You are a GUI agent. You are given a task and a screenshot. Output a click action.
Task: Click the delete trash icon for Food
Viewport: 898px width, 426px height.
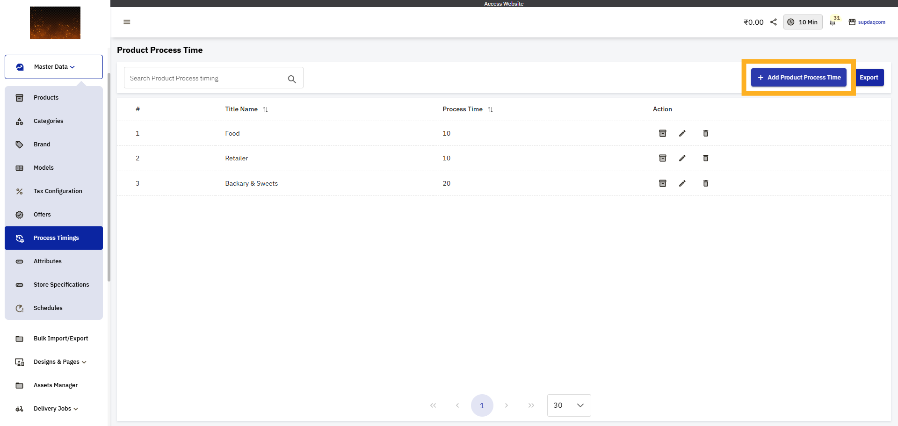click(706, 133)
